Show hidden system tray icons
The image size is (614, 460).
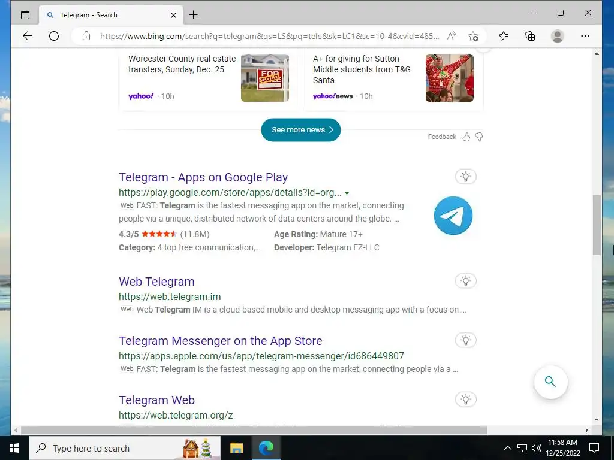point(507,448)
